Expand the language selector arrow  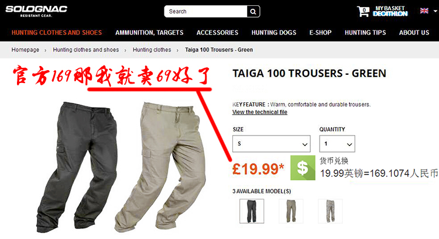pyautogui.click(x=435, y=11)
